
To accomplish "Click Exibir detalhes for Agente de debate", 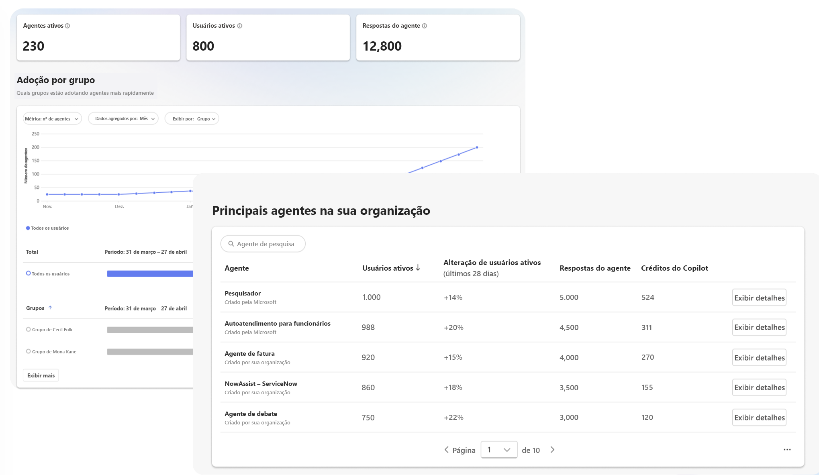I will click(x=759, y=418).
